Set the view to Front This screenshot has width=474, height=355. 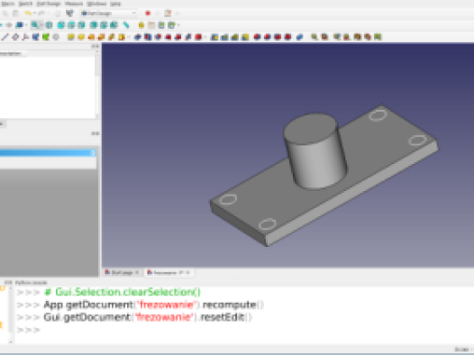pyautogui.click(x=61, y=25)
